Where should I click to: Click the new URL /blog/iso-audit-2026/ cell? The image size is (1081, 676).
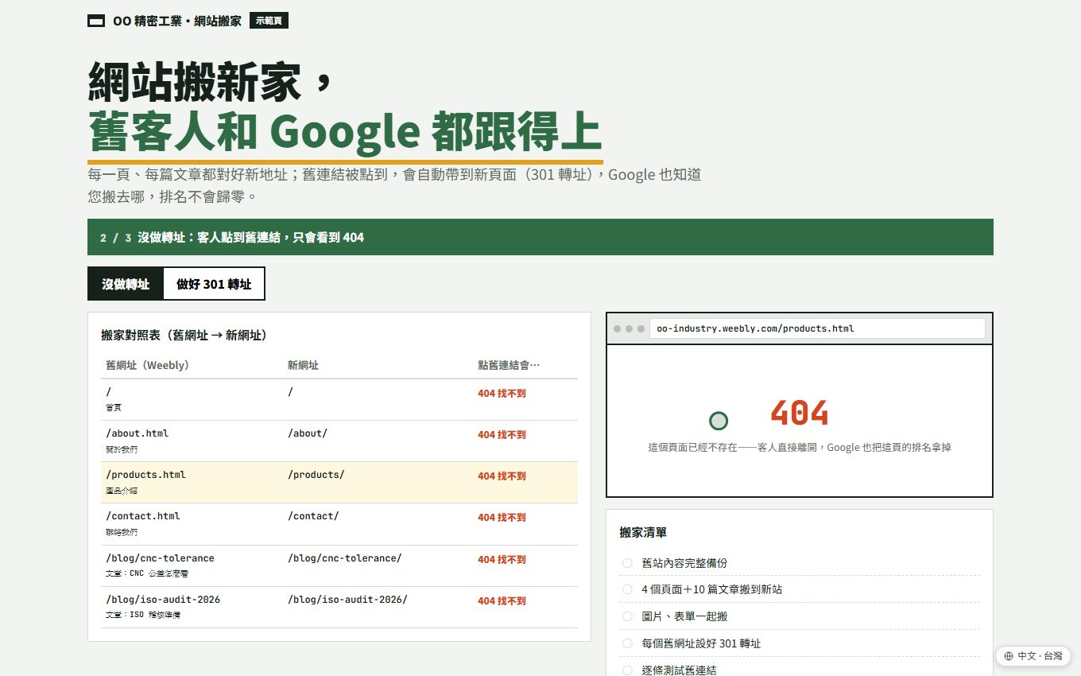tap(347, 600)
